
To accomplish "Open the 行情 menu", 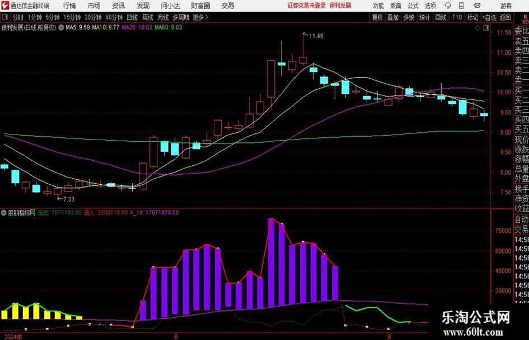I will point(69,6).
